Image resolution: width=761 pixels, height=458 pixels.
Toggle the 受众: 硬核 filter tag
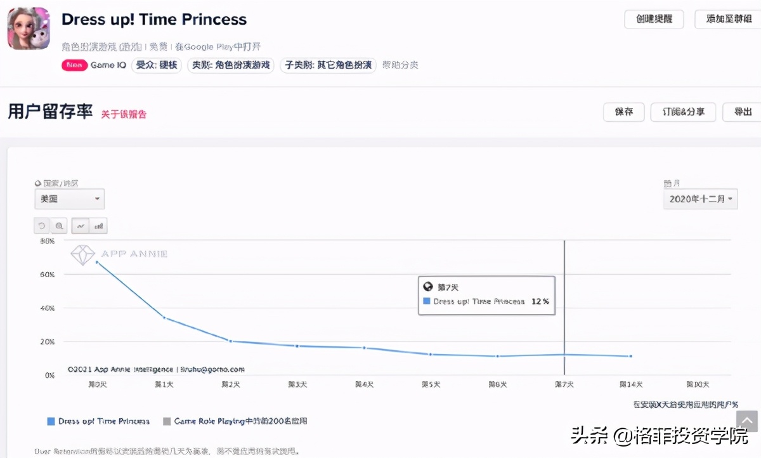pyautogui.click(x=156, y=65)
